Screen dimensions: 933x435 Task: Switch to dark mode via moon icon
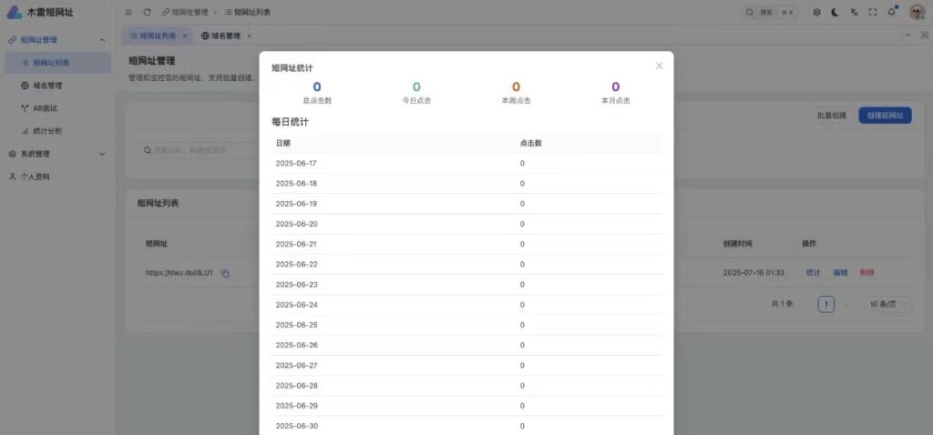tap(836, 12)
